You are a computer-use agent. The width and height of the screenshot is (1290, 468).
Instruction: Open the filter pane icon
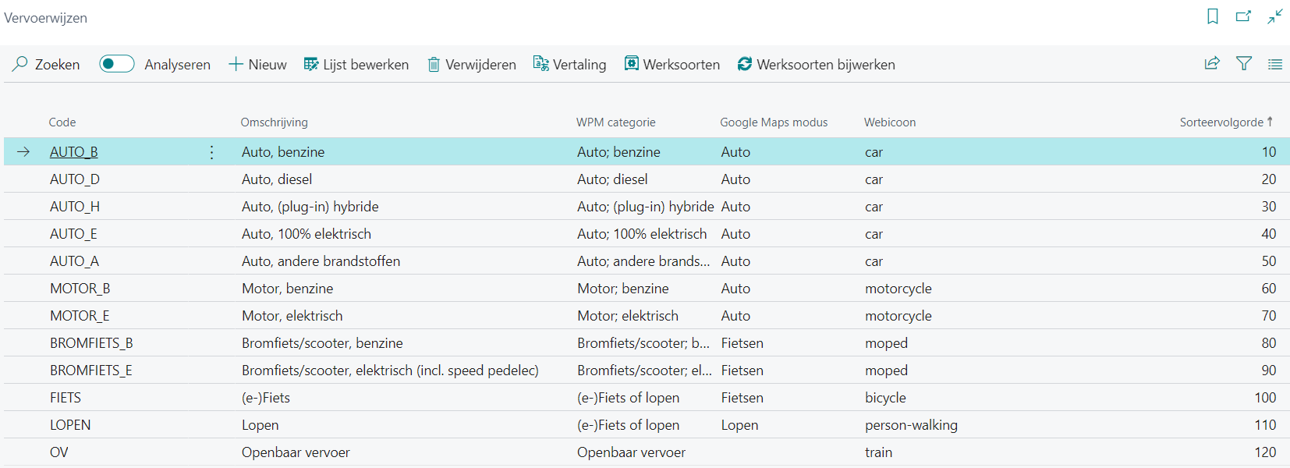tap(1244, 64)
